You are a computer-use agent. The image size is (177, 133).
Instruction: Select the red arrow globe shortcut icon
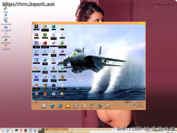[x=53, y=43]
